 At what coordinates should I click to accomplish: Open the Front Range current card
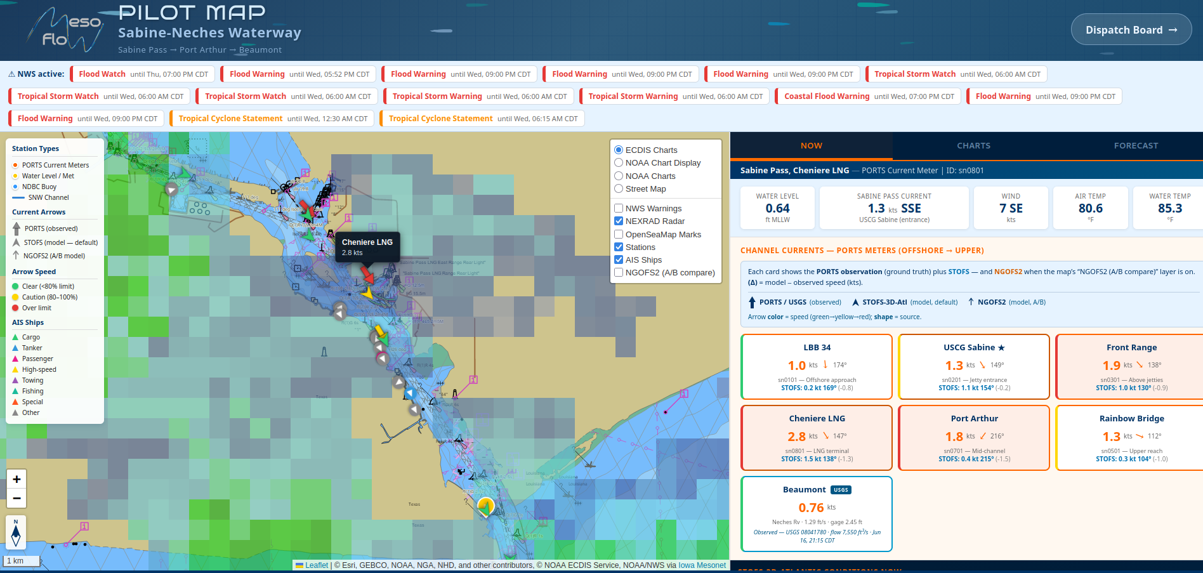point(1131,367)
